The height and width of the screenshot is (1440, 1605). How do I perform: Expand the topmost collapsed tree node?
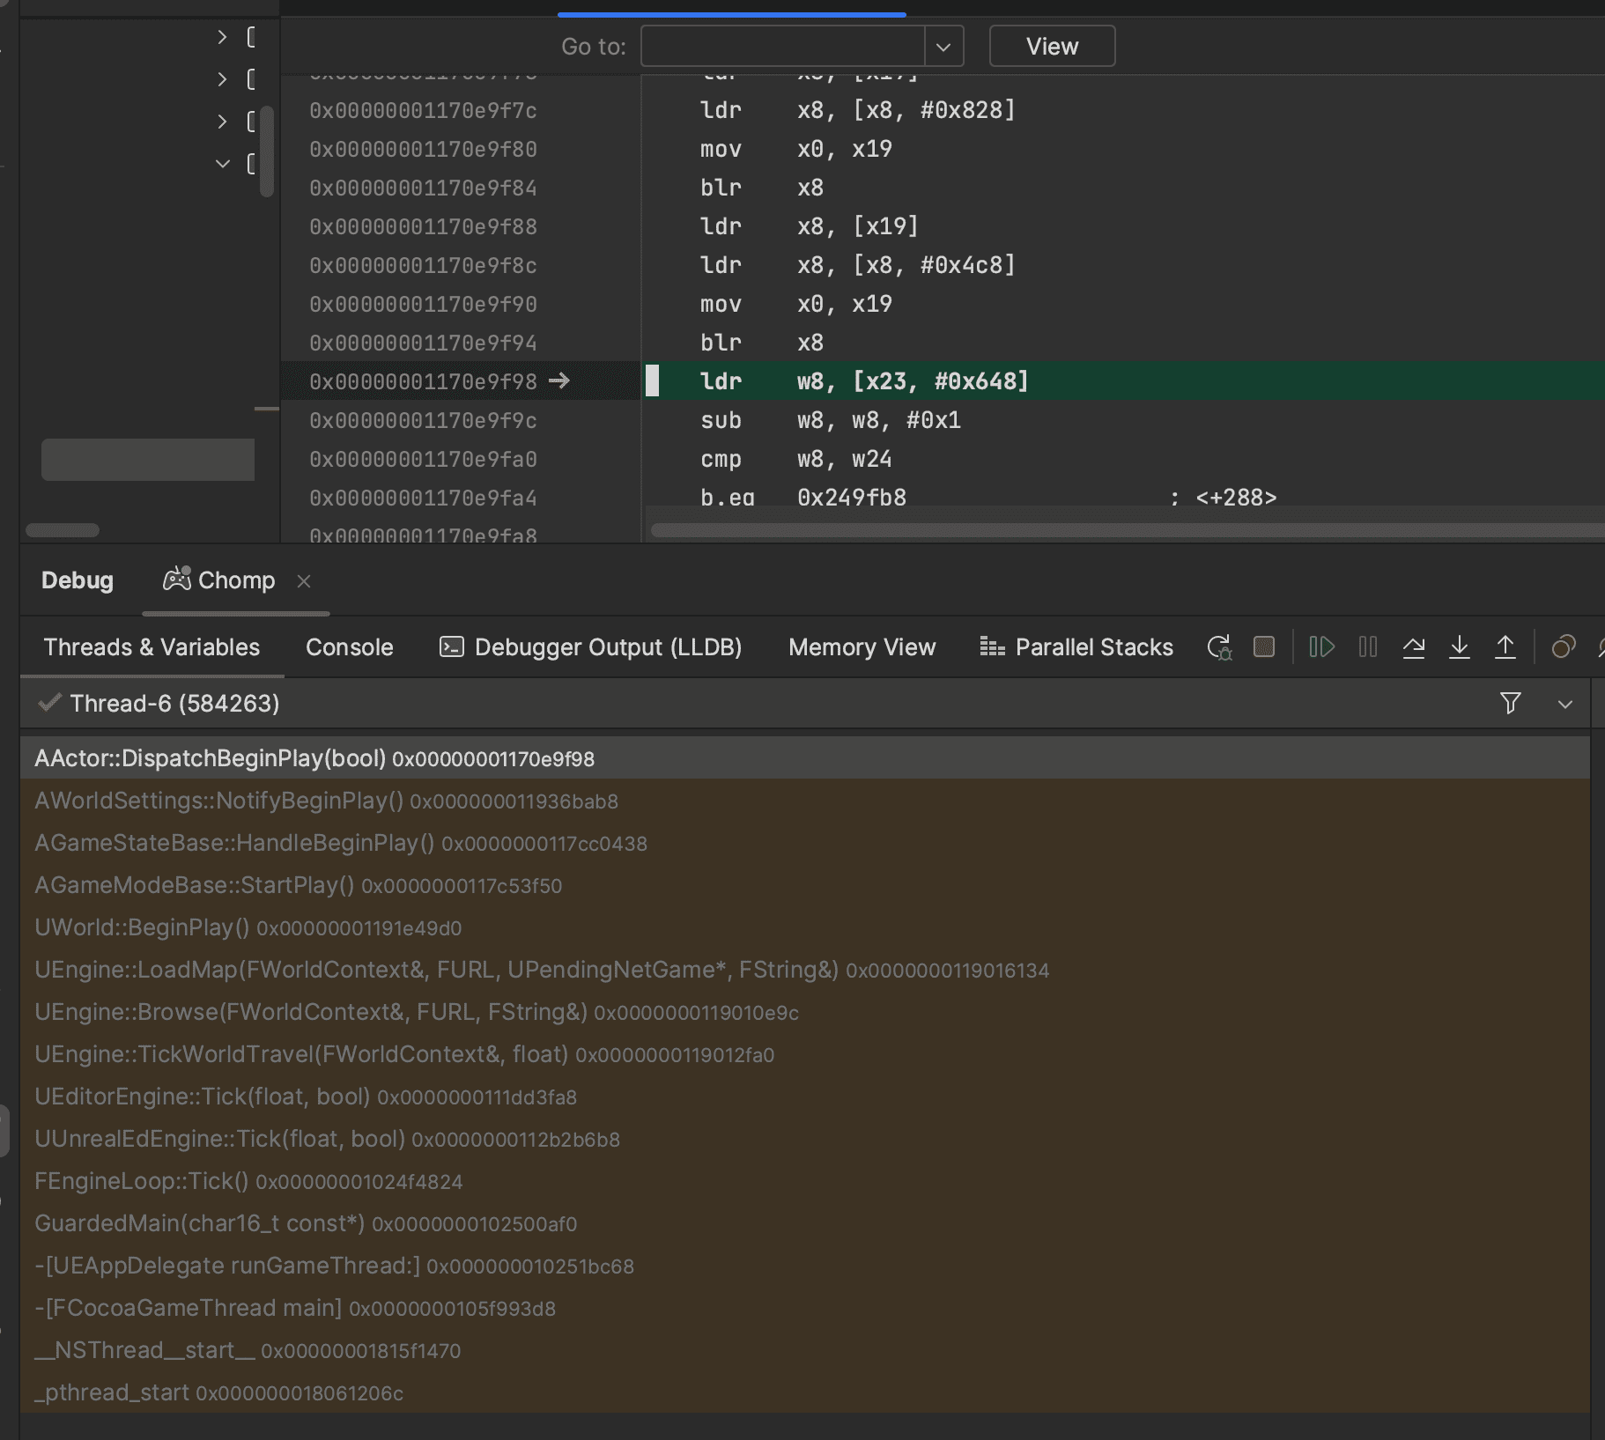(x=222, y=37)
